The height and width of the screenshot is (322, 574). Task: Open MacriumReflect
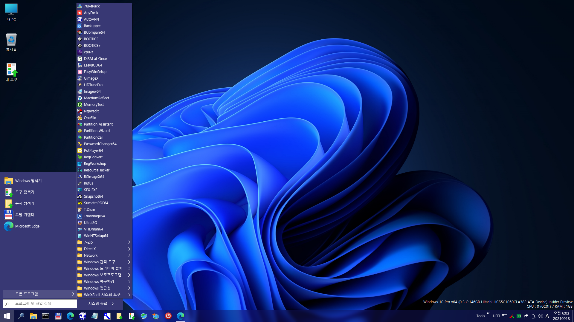(104, 98)
